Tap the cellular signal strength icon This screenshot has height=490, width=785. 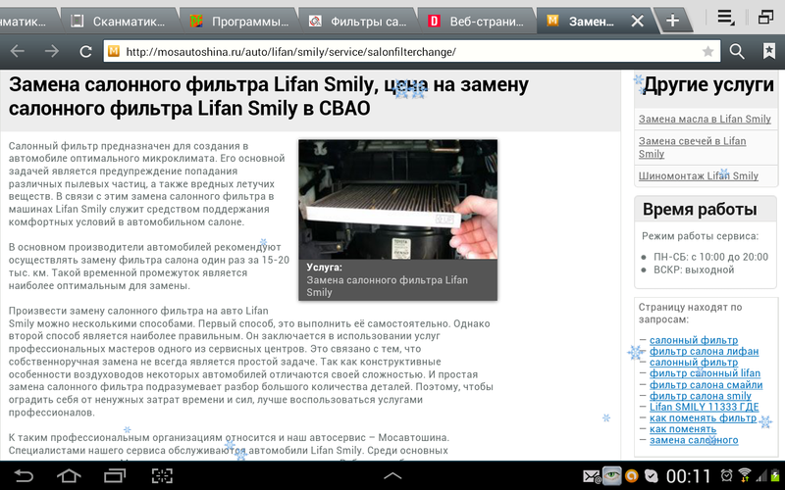(x=761, y=475)
